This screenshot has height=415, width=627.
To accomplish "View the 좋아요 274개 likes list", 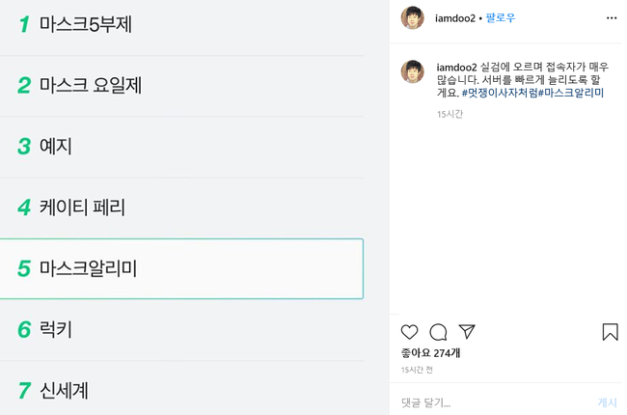I will (430, 353).
